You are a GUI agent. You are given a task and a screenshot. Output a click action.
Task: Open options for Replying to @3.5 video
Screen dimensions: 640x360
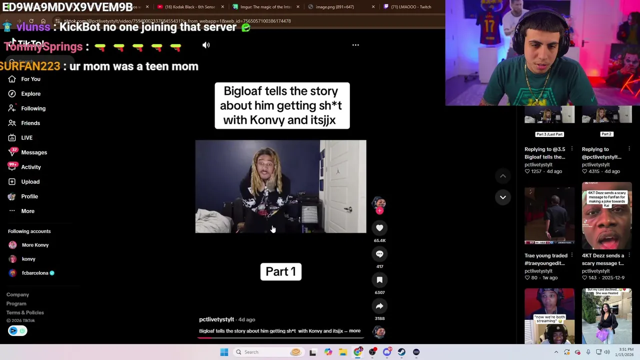point(572,149)
